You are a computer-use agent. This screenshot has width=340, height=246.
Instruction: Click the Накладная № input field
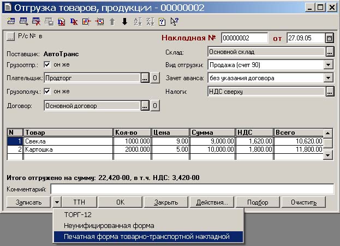click(244, 38)
